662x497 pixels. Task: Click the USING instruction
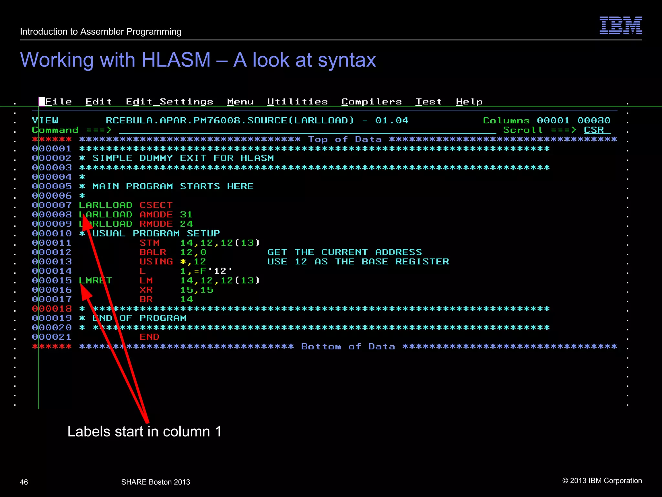[x=156, y=261]
